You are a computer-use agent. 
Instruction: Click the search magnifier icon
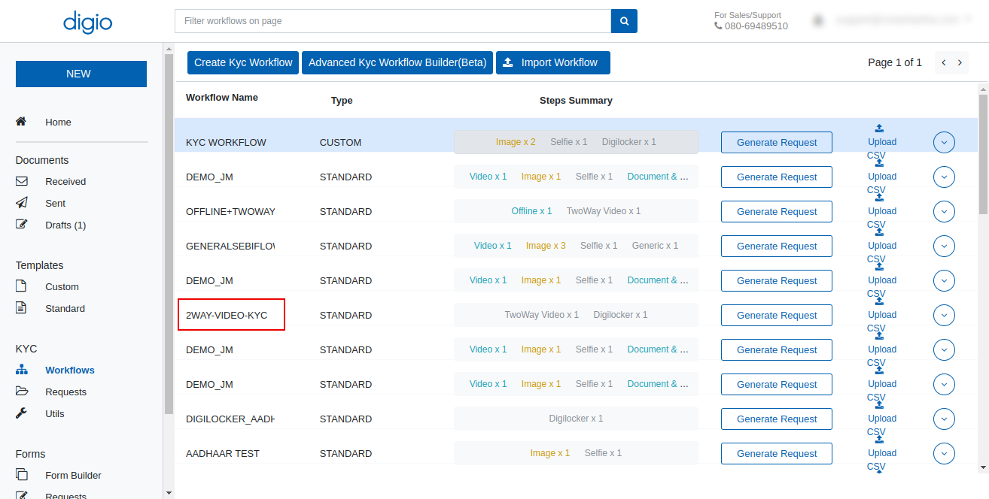[x=623, y=21]
